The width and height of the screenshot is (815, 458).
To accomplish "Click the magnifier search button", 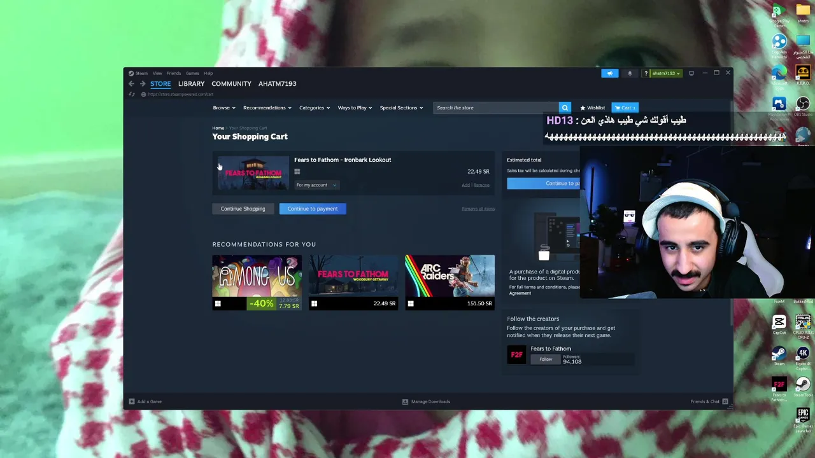I will click(x=565, y=108).
